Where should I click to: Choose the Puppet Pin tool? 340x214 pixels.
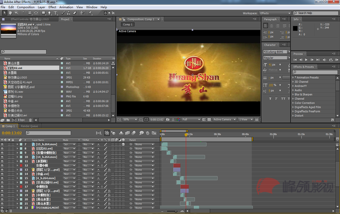coord(91,13)
